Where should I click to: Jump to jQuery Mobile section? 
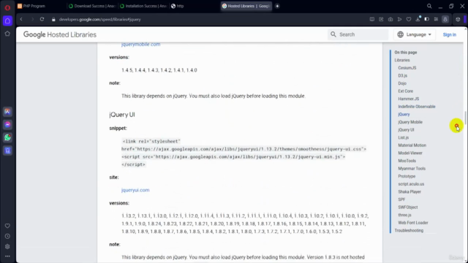pos(410,122)
